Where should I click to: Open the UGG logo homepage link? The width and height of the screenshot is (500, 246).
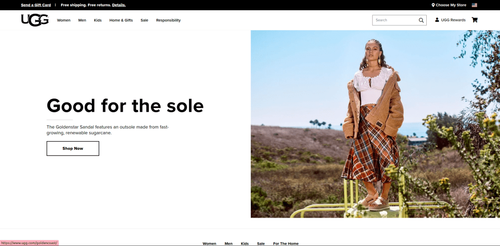coord(35,20)
